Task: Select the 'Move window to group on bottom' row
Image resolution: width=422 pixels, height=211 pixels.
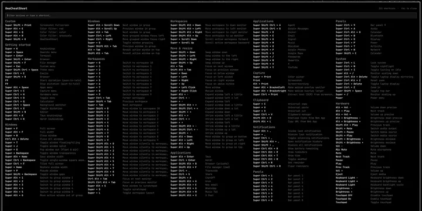Action: [x=210, y=137]
